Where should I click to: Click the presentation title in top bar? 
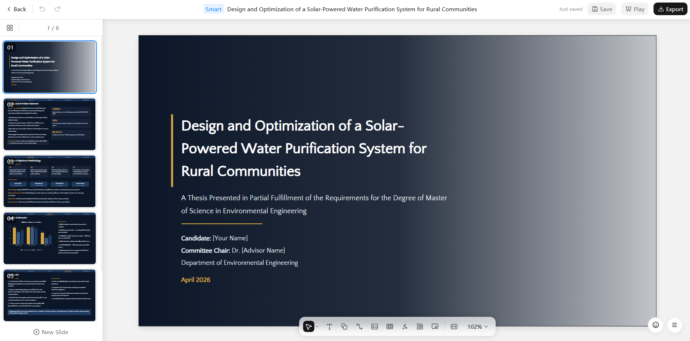point(352,9)
